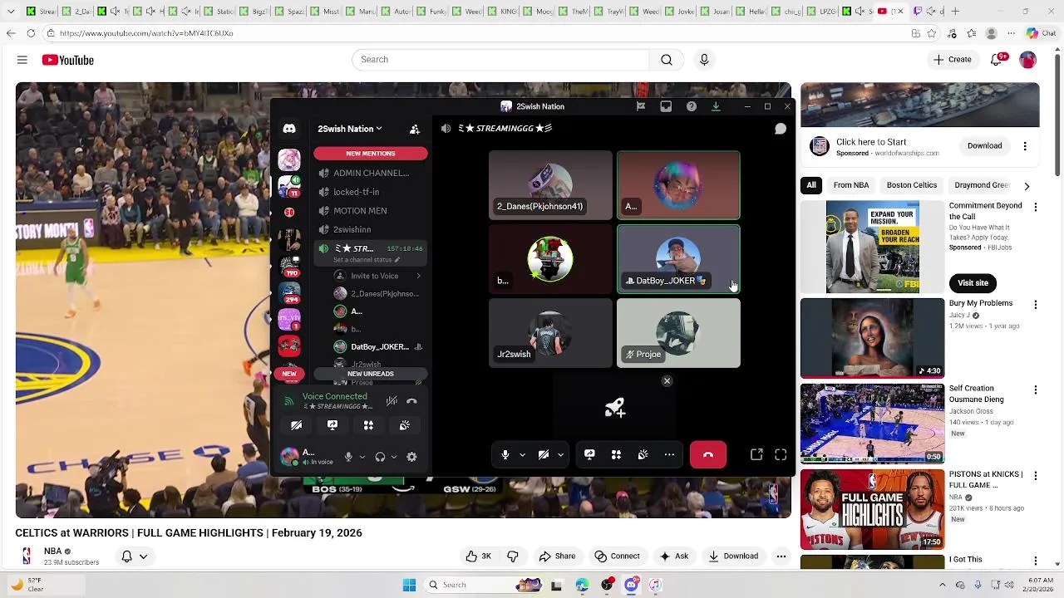Open ADMIN CHANNEL voice channel
Viewport: 1064px width, 598px height.
371,173
